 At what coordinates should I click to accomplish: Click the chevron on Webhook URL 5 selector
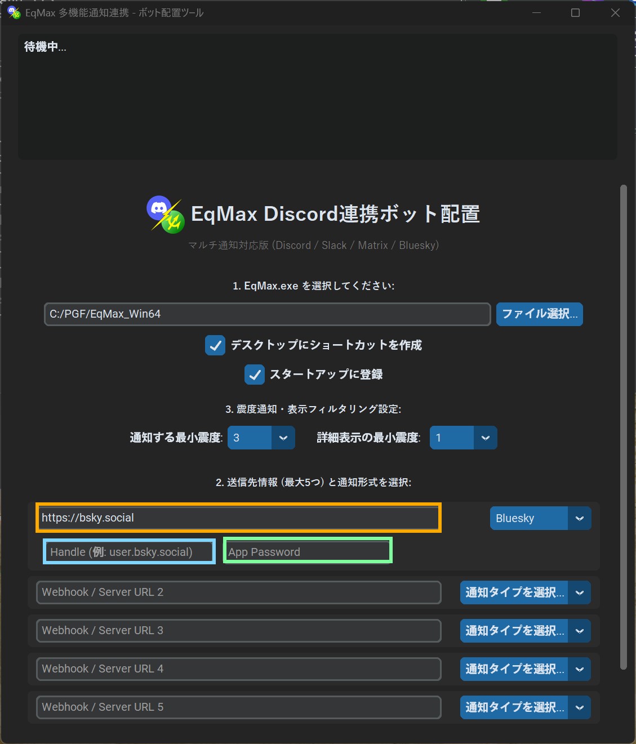(580, 707)
